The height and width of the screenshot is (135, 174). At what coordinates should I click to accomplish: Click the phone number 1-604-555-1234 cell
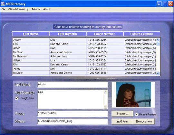105,56
